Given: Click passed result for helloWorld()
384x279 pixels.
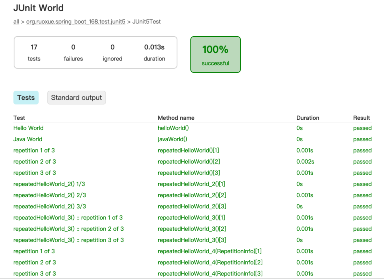Looking at the screenshot, I should tap(362, 128).
